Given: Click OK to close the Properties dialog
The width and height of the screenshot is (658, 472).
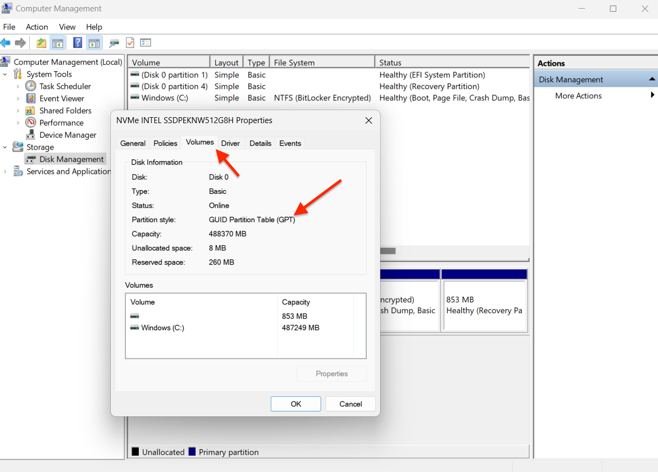Looking at the screenshot, I should pos(296,403).
